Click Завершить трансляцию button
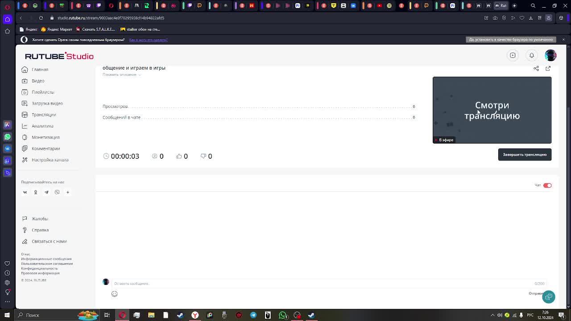Viewport: 571px width, 321px height. click(x=525, y=154)
